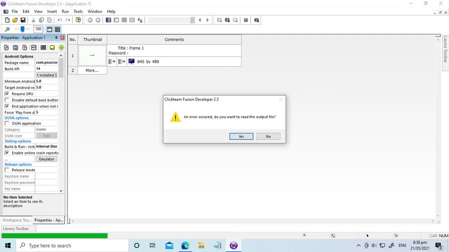The width and height of the screenshot is (449, 252).
Task: Select the Values properties tab icon
Action: coord(34,48)
